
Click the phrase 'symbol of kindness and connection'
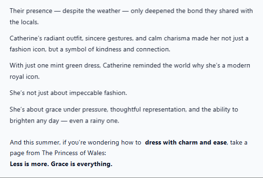pyautogui.click(x=117, y=50)
